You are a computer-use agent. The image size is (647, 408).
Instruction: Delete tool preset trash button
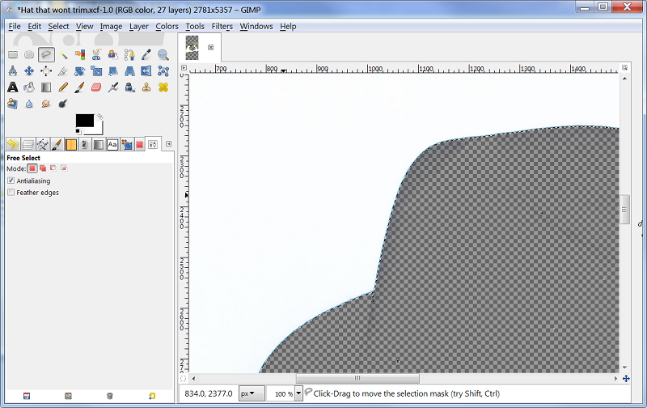click(109, 396)
